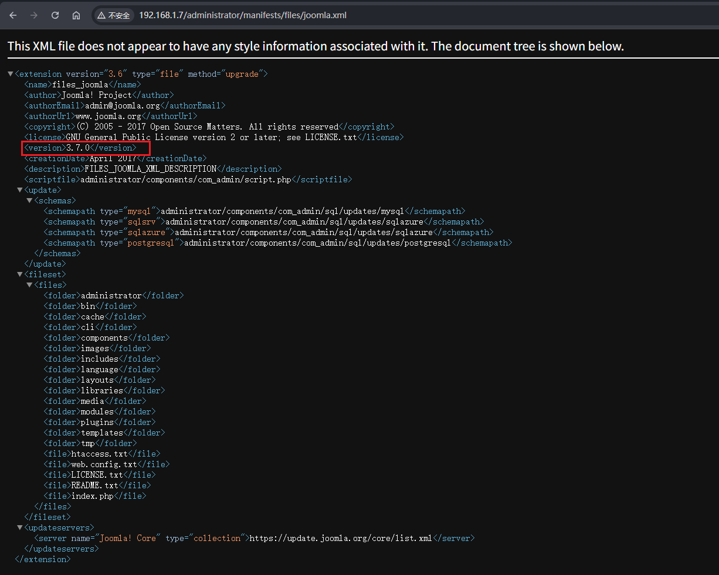Go back with the browser back arrow

point(13,15)
